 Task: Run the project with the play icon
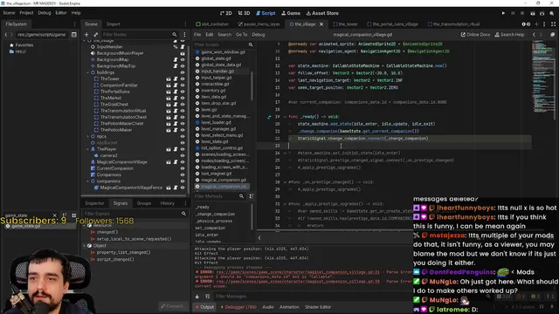click(x=503, y=13)
